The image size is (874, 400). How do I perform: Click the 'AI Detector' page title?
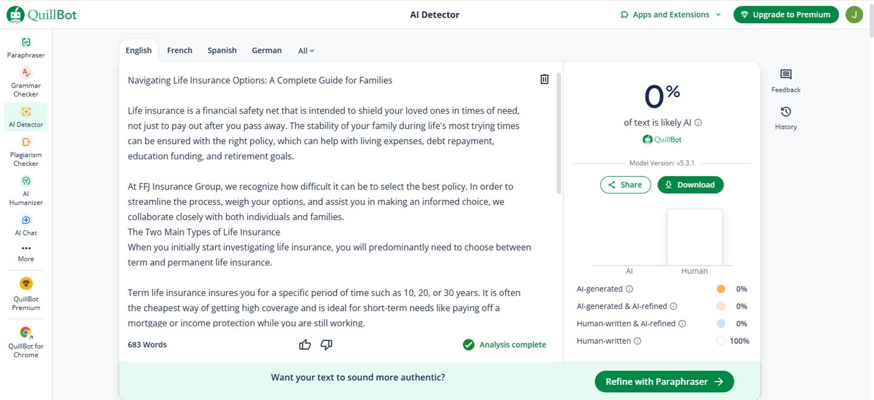pos(435,14)
